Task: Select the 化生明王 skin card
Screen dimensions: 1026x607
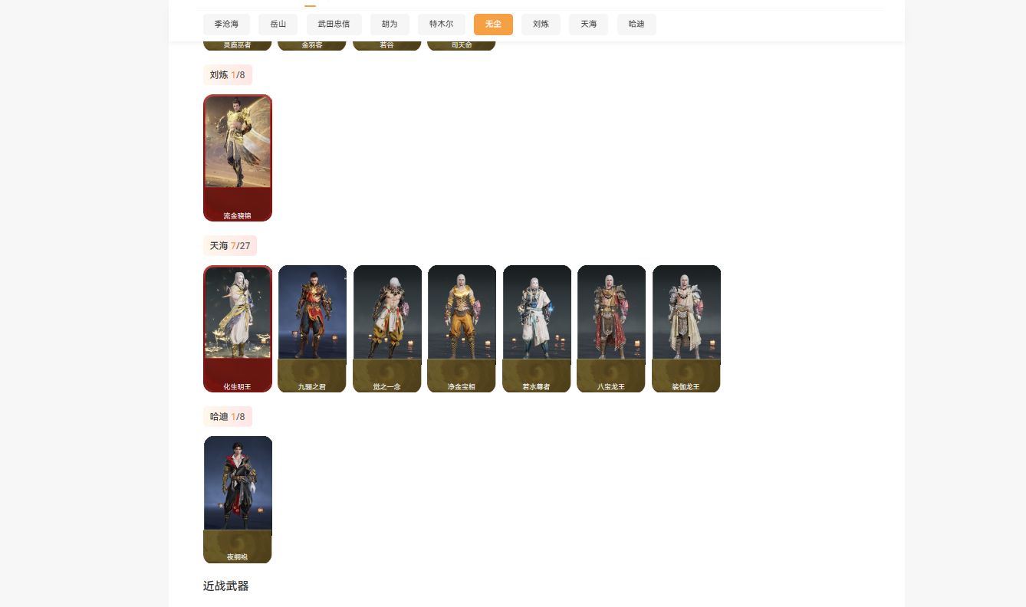Action: (x=238, y=329)
